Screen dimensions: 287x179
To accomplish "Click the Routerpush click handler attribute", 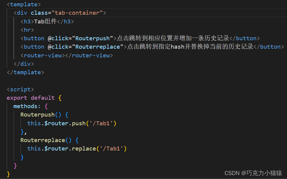I will pyautogui.click(x=80, y=38).
